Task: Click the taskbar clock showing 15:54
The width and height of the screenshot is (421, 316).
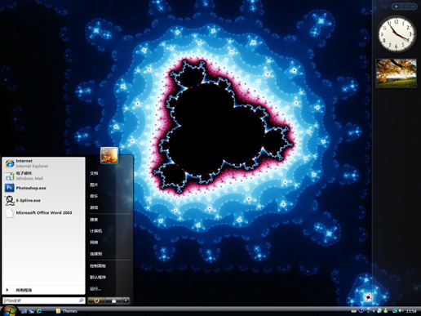Action: [x=411, y=311]
